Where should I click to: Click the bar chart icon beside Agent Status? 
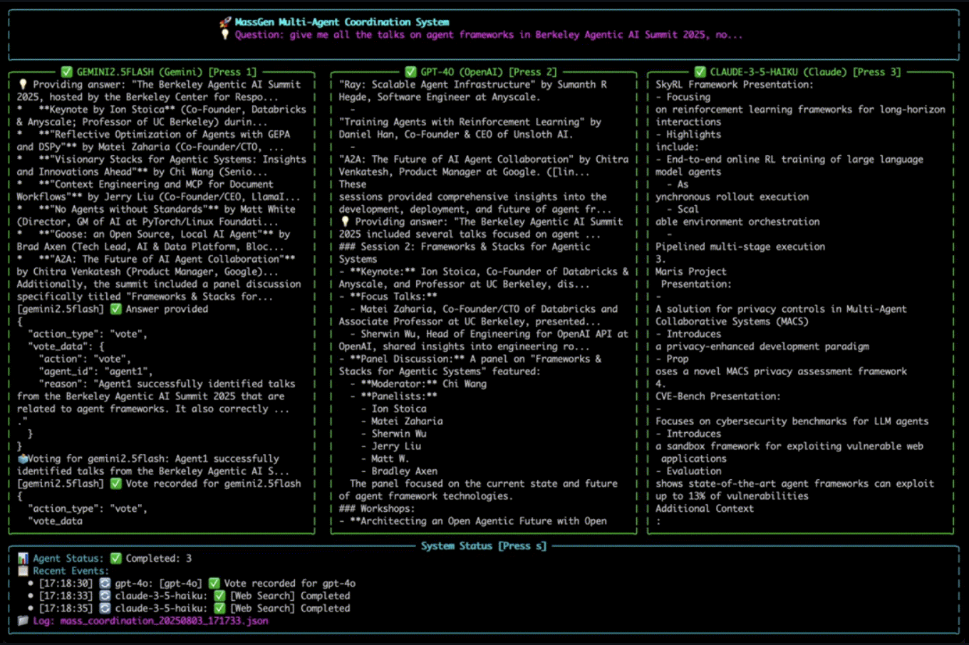pos(23,558)
